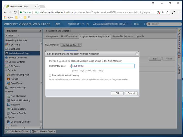183x137 pixels.
Task: Open the S1 bookmark folder
Action: (19, 17)
